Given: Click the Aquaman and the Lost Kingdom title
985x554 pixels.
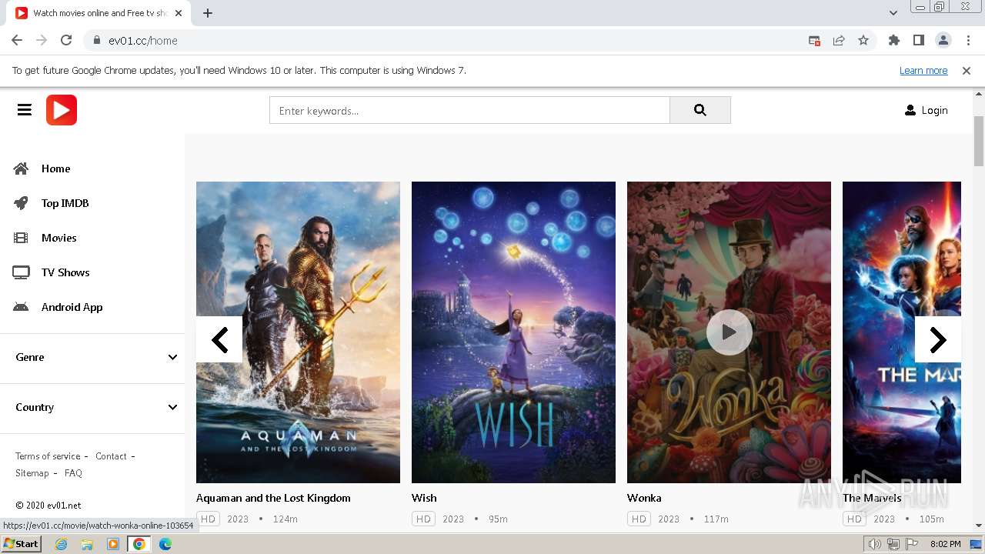Looking at the screenshot, I should click(x=273, y=498).
